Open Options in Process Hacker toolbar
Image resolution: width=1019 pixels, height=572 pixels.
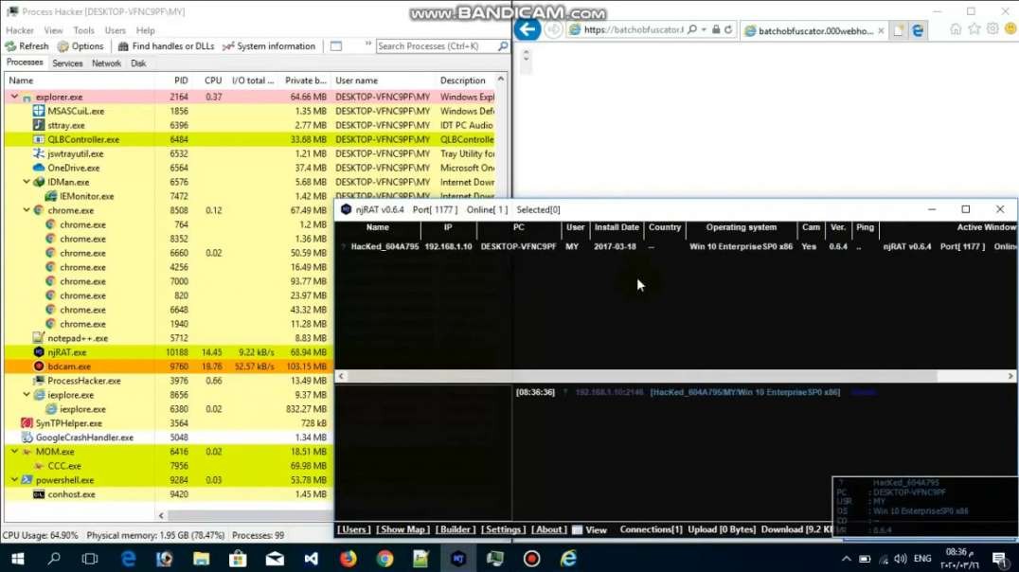tap(80, 46)
